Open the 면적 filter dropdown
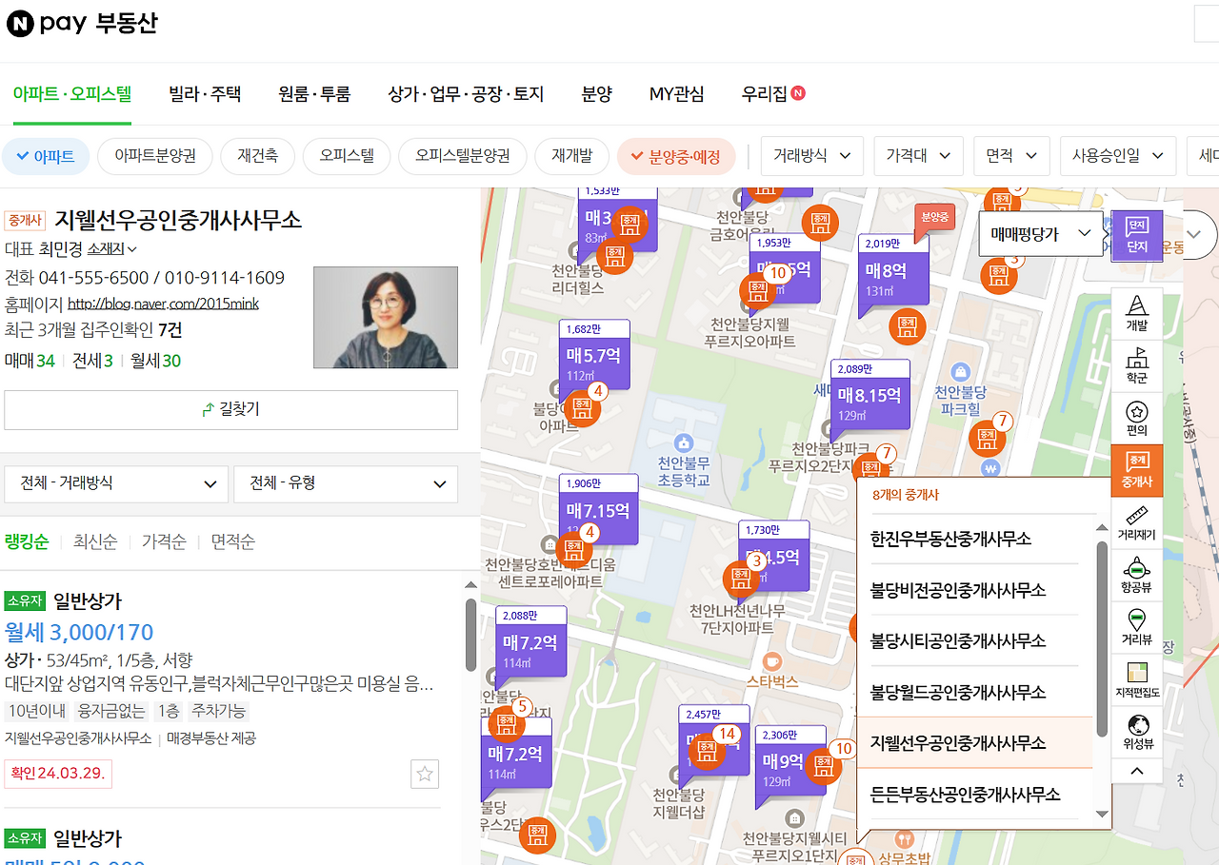1219x865 pixels. tap(1011, 156)
